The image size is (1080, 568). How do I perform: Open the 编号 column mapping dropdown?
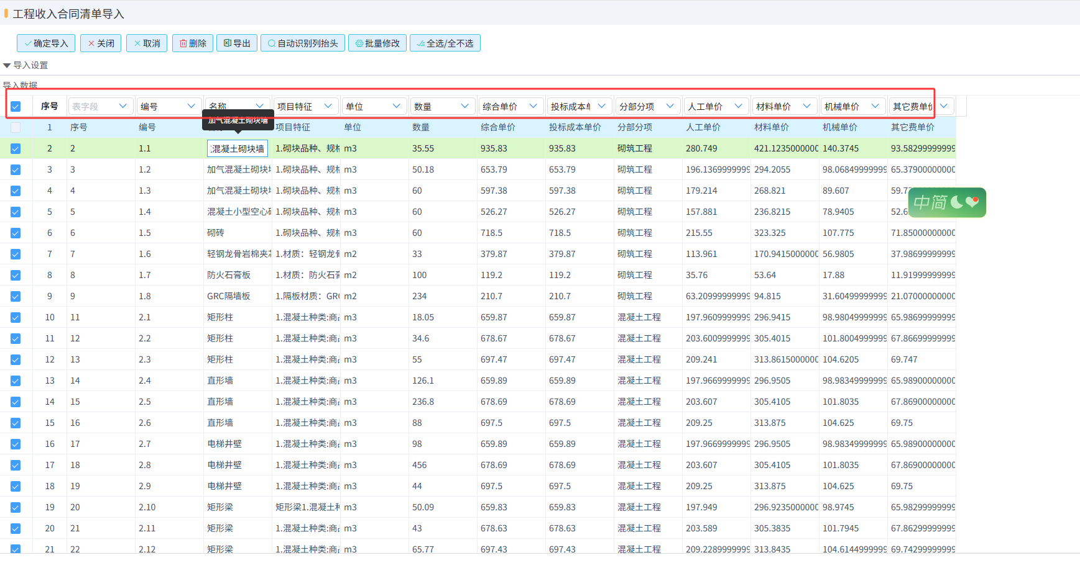point(169,106)
